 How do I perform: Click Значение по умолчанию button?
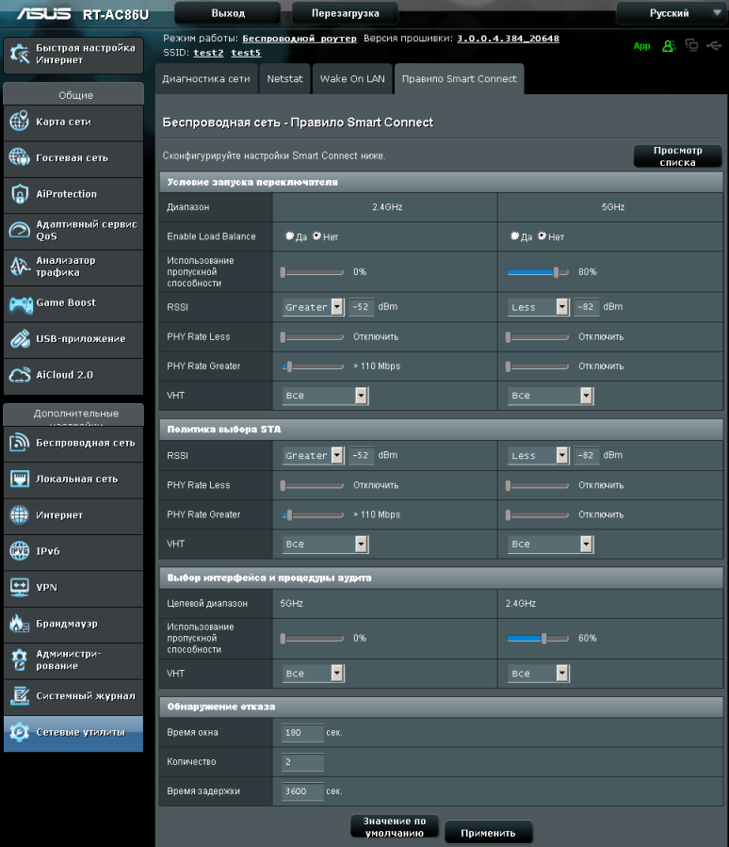coord(395,827)
